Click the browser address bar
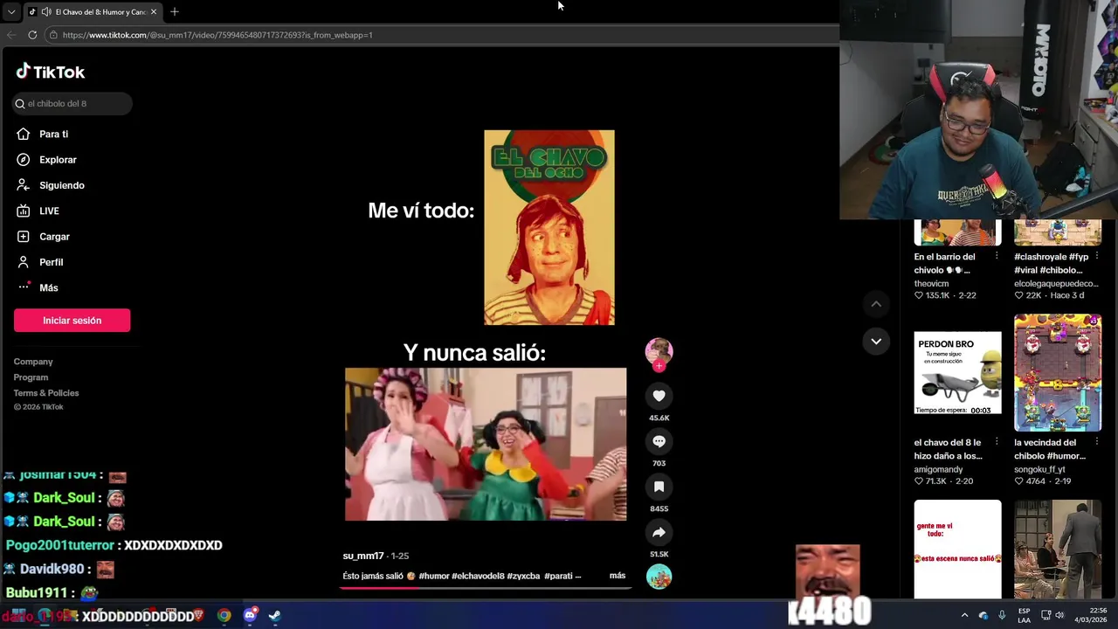Viewport: 1118px width, 629px height. click(441, 35)
